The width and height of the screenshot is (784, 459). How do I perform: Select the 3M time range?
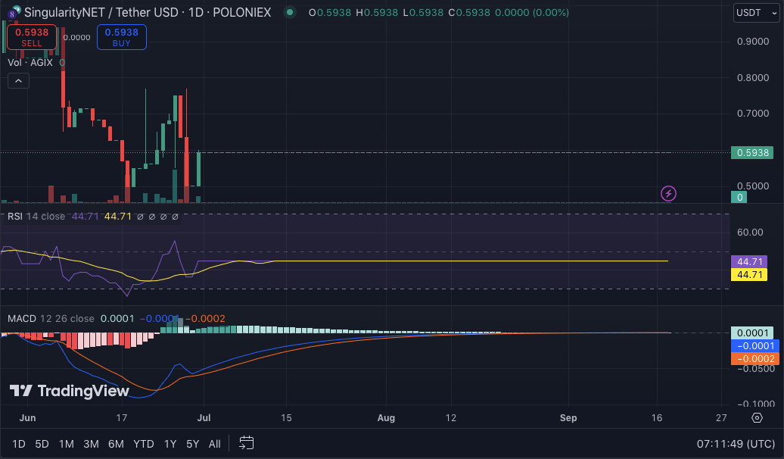pos(91,444)
